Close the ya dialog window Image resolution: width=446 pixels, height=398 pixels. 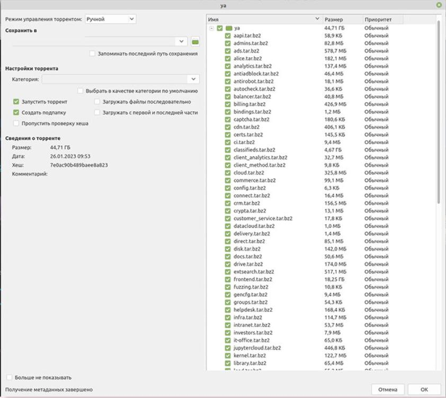point(439,5)
